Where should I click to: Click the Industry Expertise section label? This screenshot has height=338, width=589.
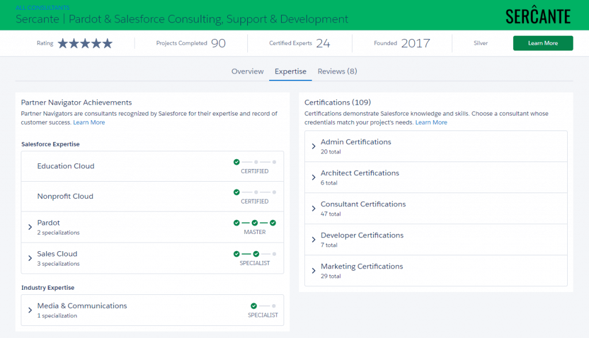coord(48,287)
